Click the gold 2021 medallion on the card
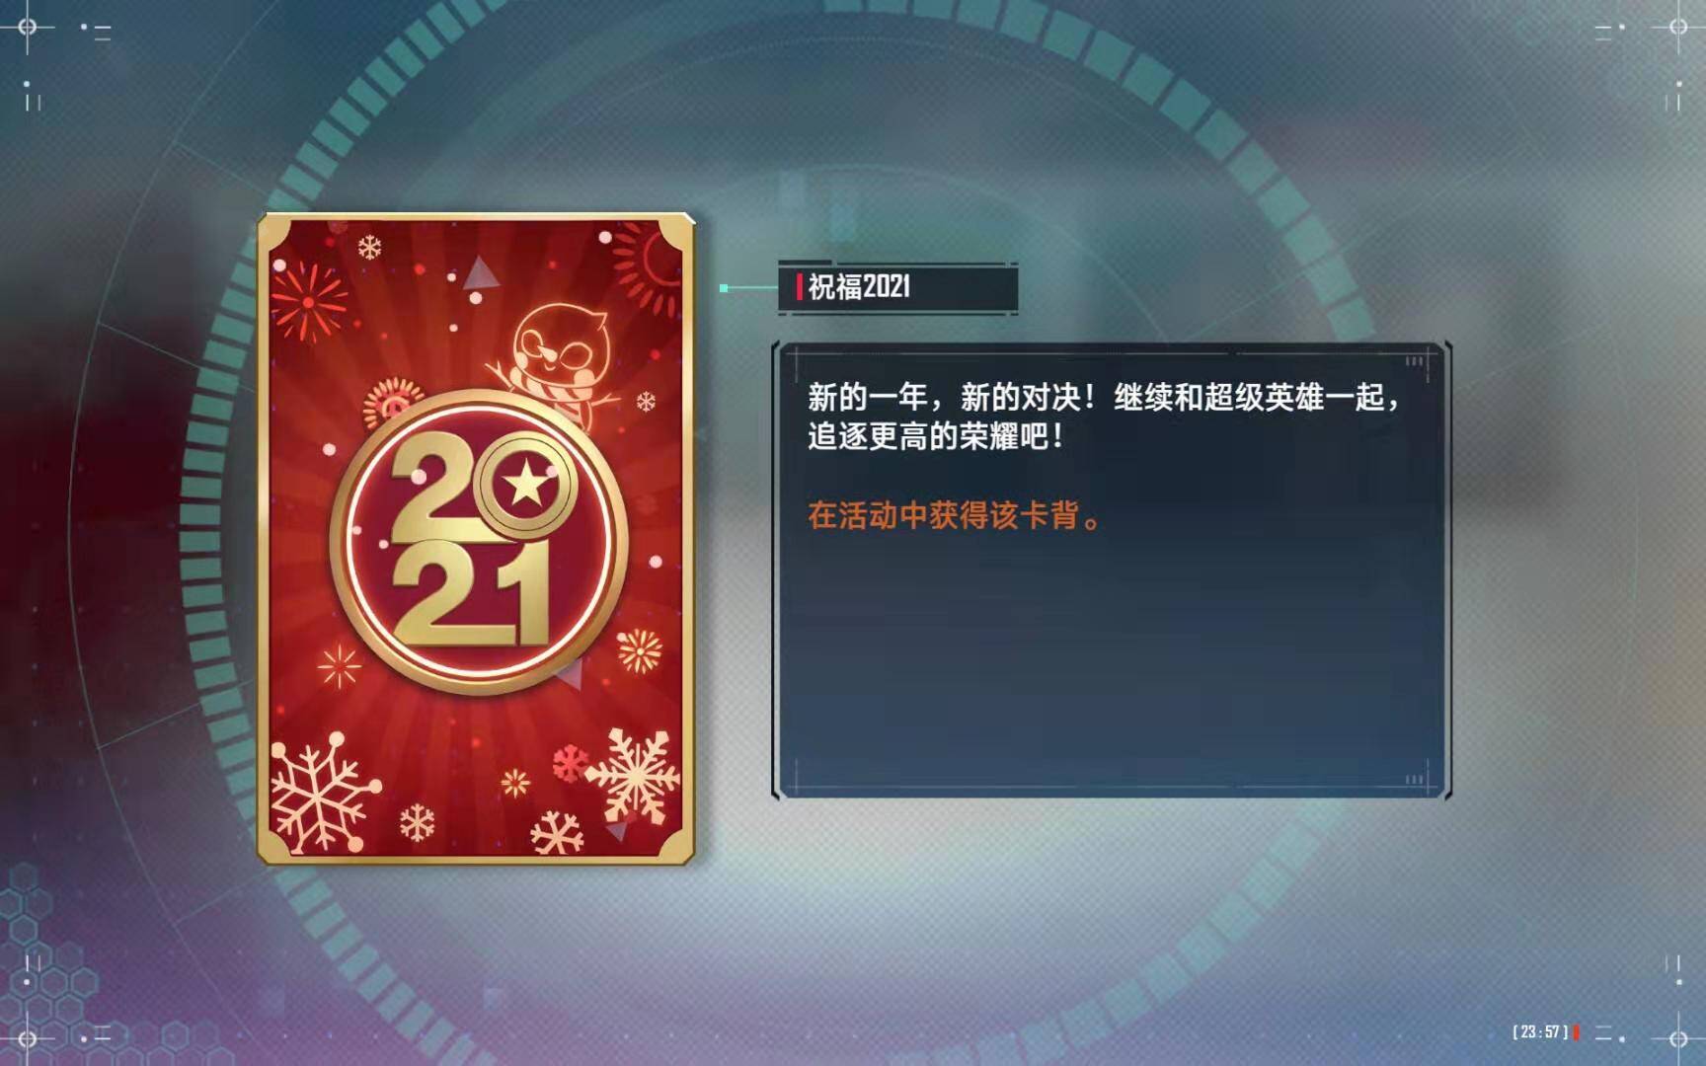1706x1066 pixels. tap(479, 543)
